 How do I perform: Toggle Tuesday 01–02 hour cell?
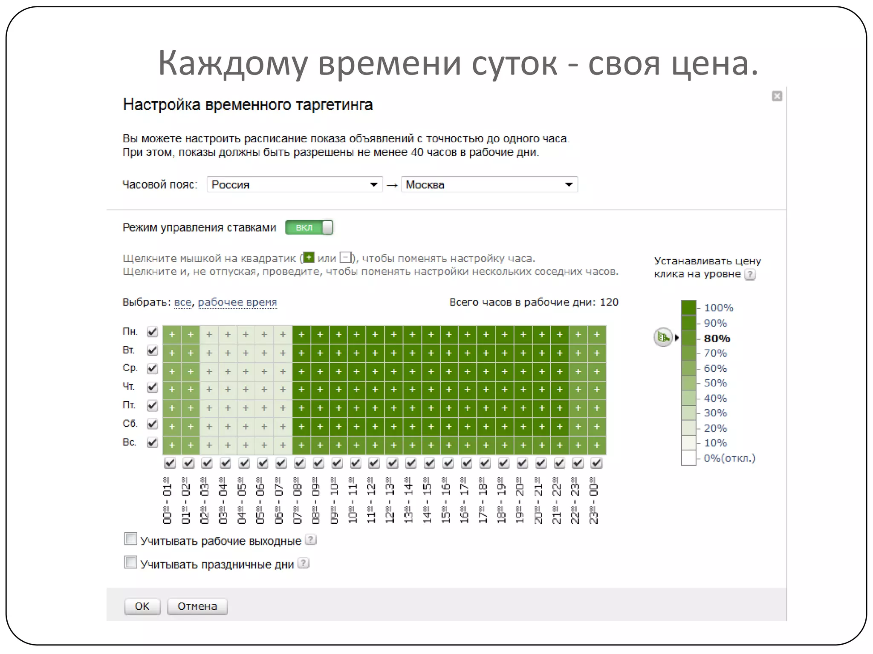click(x=191, y=353)
